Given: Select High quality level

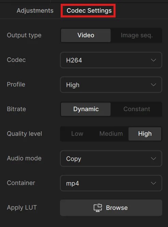Looking at the screenshot, I should (145, 134).
